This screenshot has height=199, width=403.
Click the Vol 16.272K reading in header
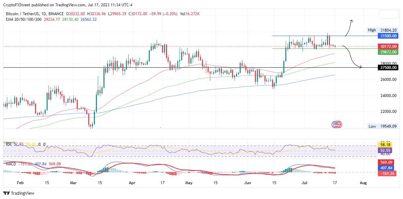click(x=190, y=14)
